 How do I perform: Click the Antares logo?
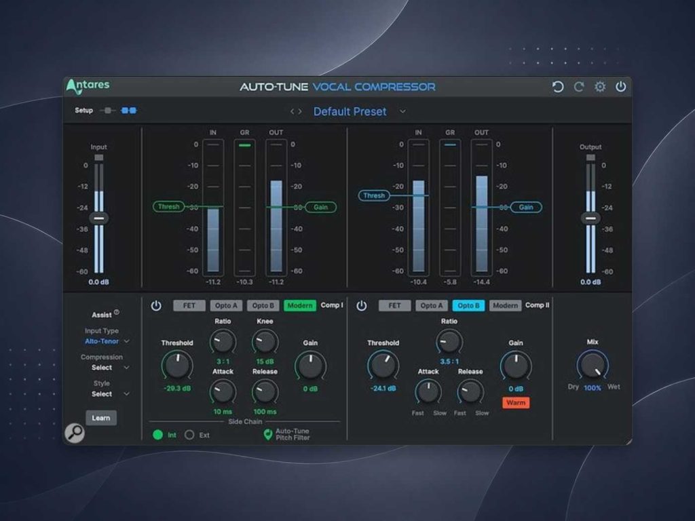[x=88, y=86]
